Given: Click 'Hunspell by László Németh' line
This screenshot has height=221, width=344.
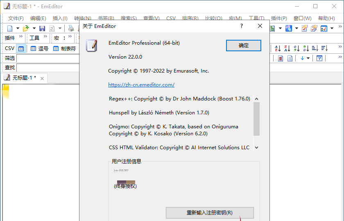Looking at the screenshot, I should pos(159,113).
